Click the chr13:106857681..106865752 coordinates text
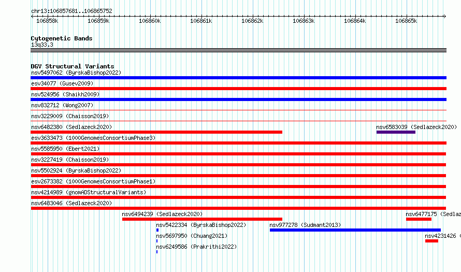The width and height of the screenshot is (461, 272). [71, 11]
